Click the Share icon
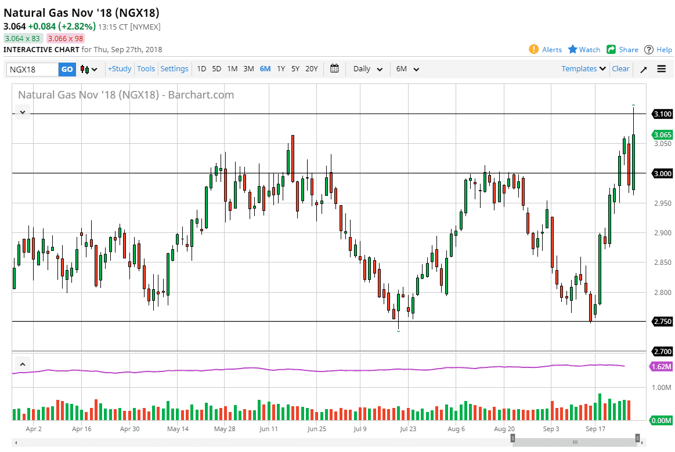The width and height of the screenshot is (675, 452). (x=611, y=49)
